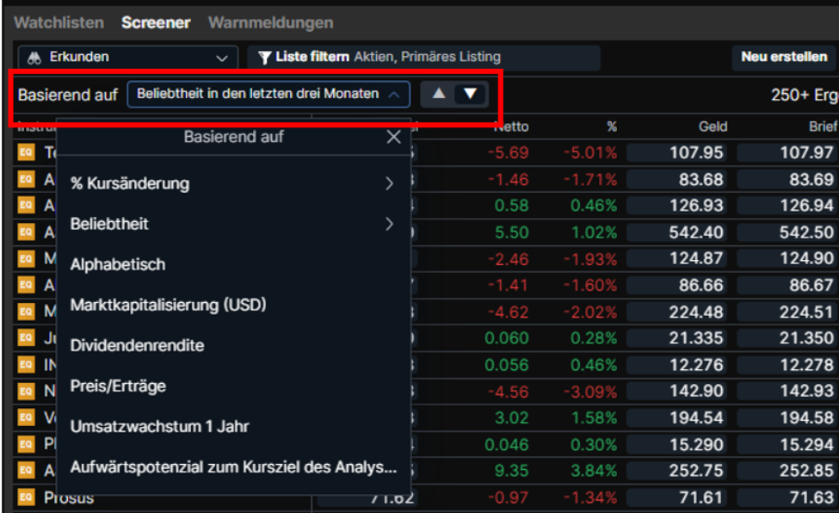Click the Geld price 107.95
Image resolution: width=839 pixels, height=513 pixels.
click(676, 153)
